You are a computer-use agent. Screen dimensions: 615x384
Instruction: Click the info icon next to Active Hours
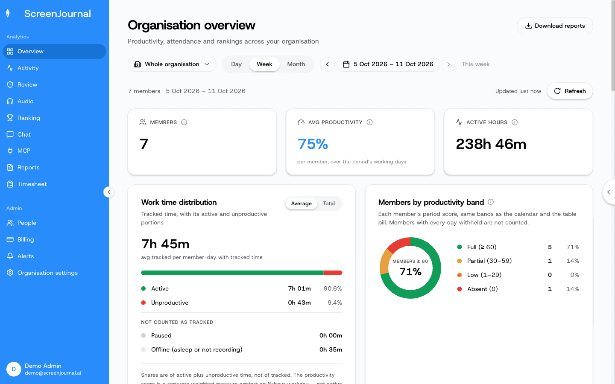pyautogui.click(x=515, y=122)
